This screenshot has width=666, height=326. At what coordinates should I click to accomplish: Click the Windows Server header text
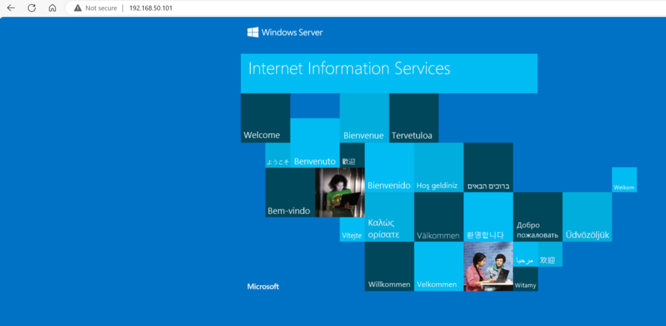(x=292, y=33)
